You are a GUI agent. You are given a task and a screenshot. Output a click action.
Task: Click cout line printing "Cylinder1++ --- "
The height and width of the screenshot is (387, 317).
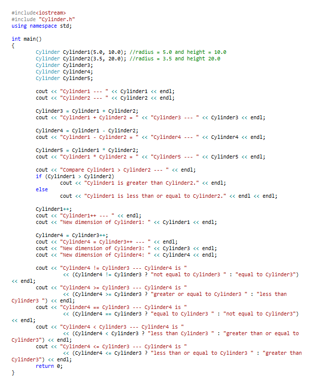pos(89,216)
